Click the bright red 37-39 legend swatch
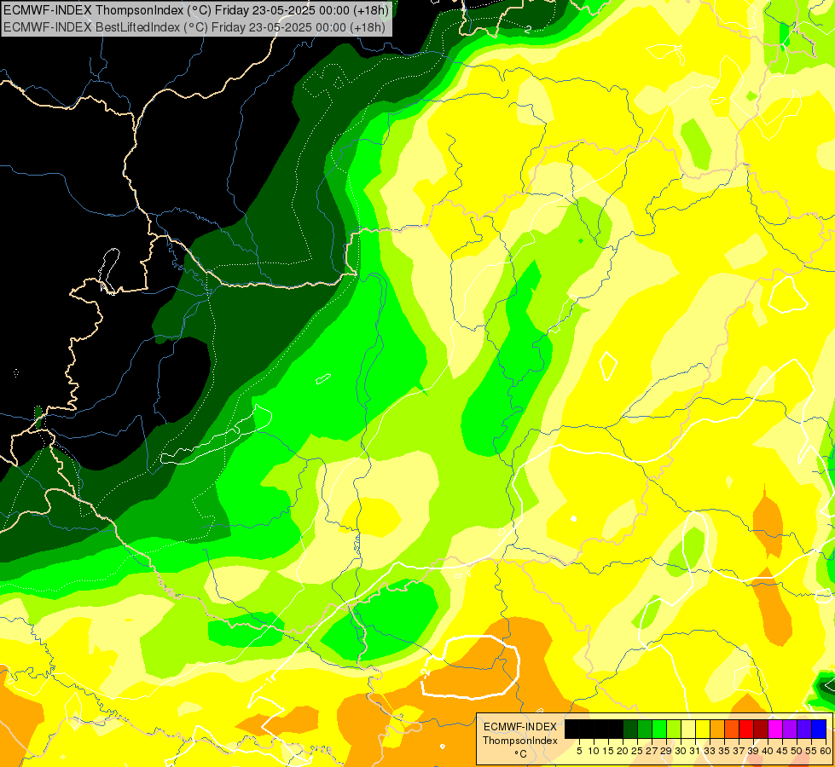This screenshot has height=767, width=835. click(746, 729)
